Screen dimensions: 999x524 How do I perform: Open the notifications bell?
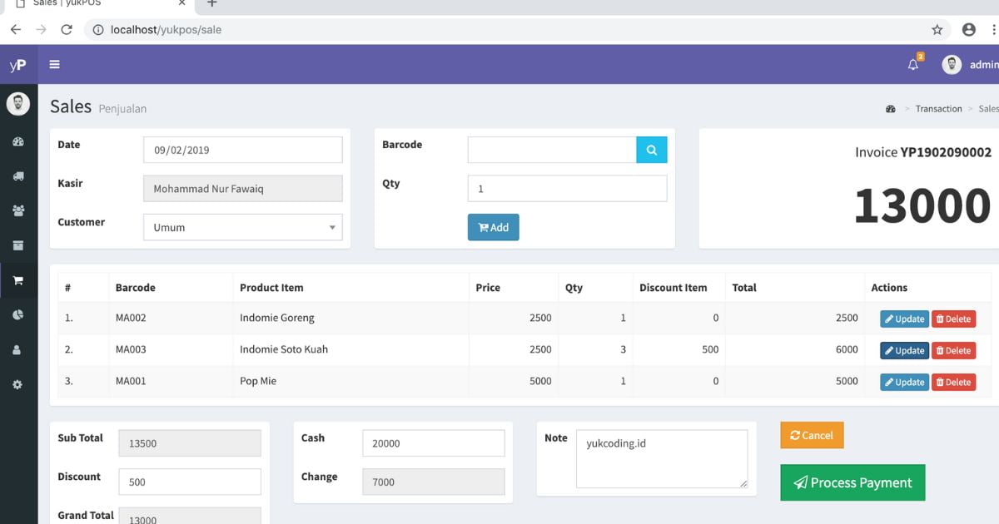tap(913, 65)
